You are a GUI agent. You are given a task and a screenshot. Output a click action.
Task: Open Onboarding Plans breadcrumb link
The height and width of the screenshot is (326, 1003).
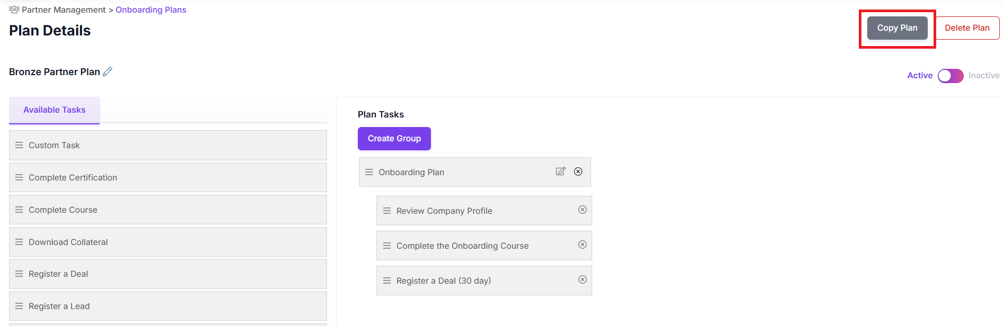[151, 10]
